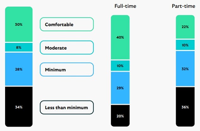The width and height of the screenshot is (200, 131).
Task: Select the Minimum legend box
Action: click(x=67, y=69)
